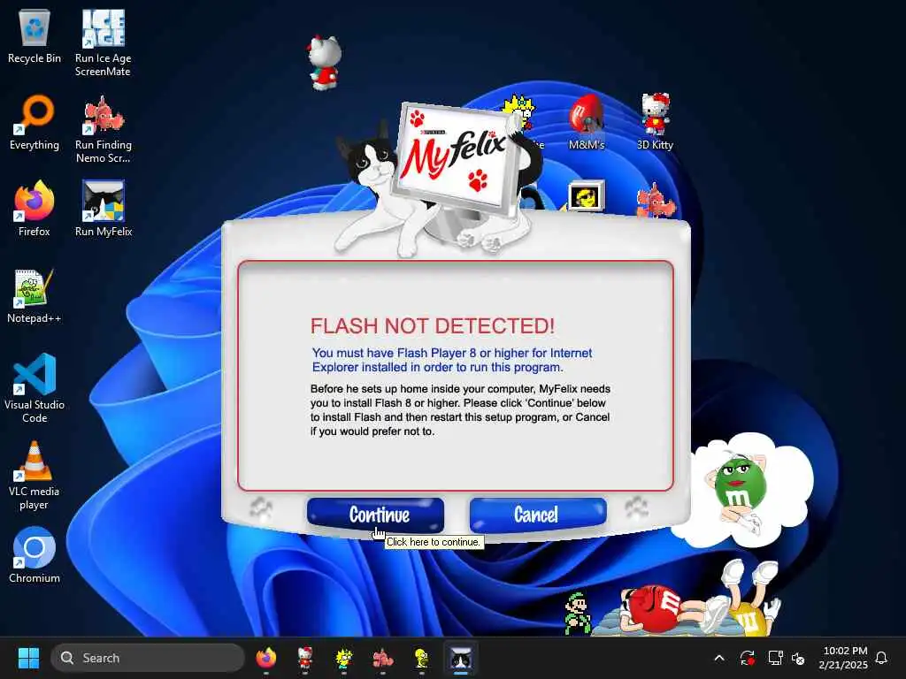Cancel the MyFelix setup dialog
The width and height of the screenshot is (906, 679).
(x=537, y=515)
